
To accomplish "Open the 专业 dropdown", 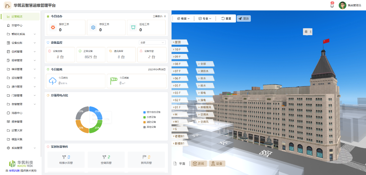I will coord(205,18).
